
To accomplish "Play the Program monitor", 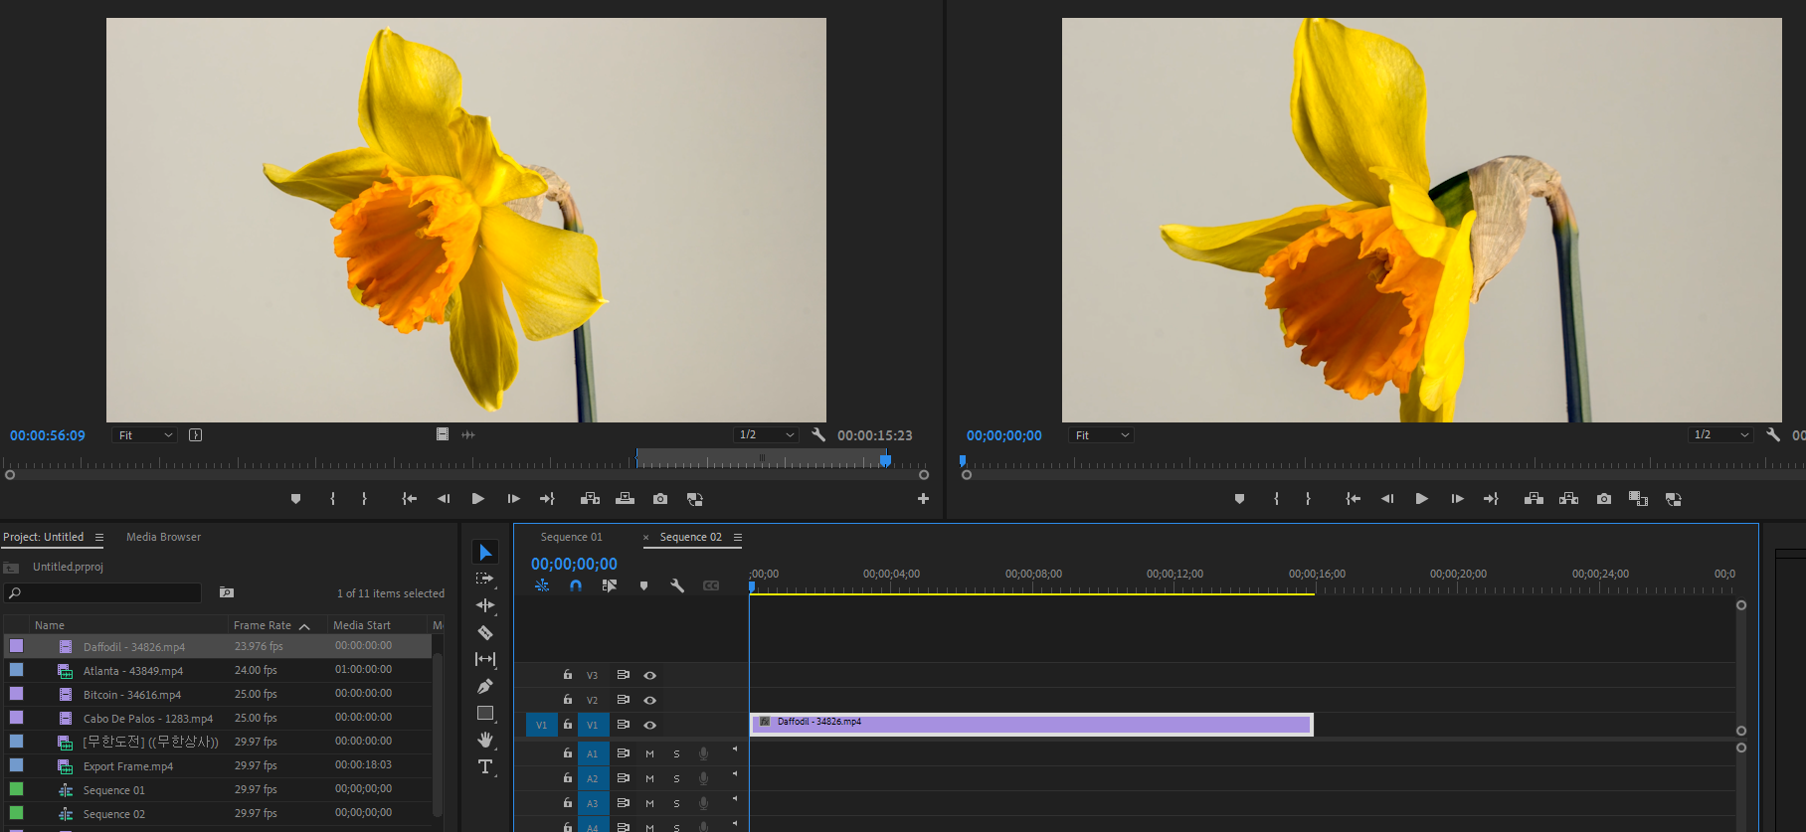I will pyautogui.click(x=1422, y=499).
